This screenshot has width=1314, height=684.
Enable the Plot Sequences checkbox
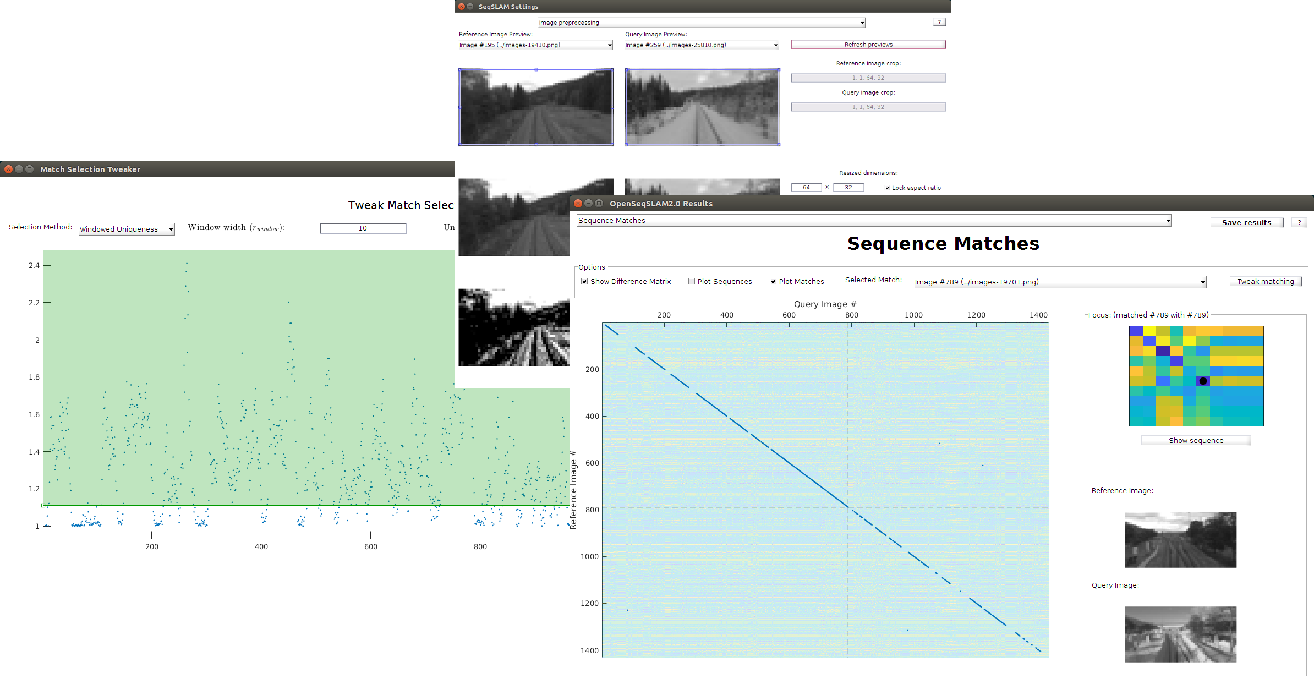692,281
